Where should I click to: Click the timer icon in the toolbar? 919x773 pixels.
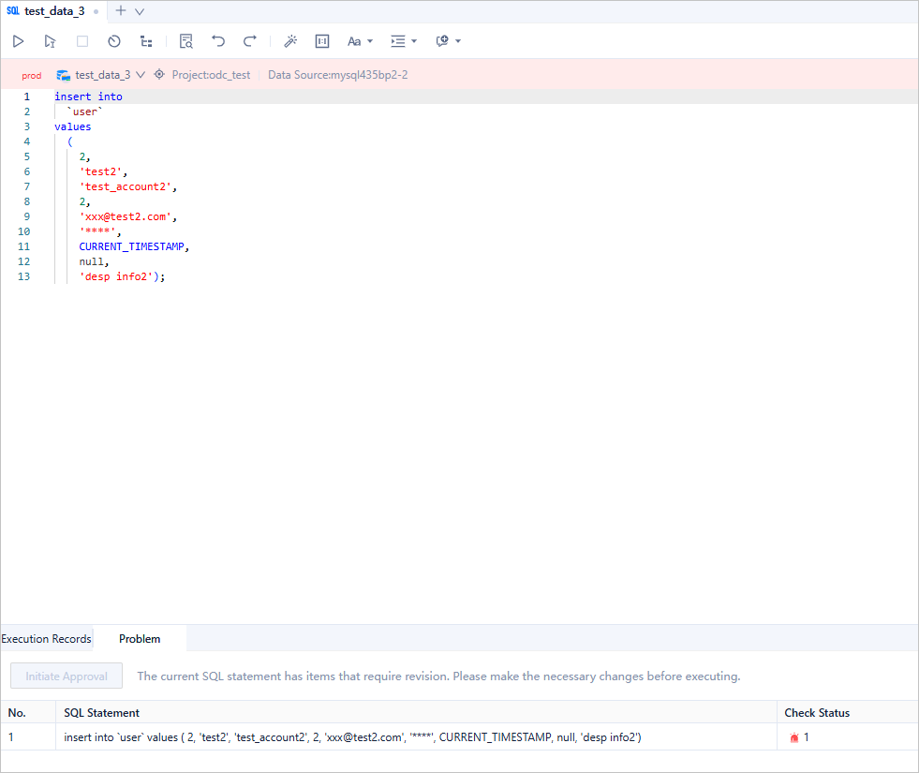click(x=114, y=41)
